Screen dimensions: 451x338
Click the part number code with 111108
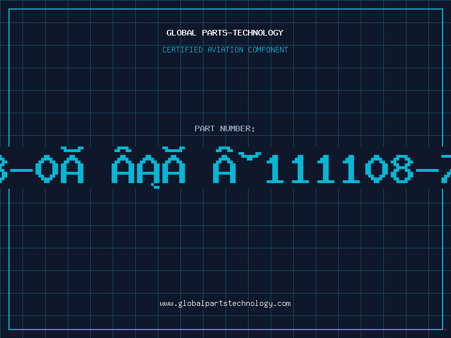225,167
